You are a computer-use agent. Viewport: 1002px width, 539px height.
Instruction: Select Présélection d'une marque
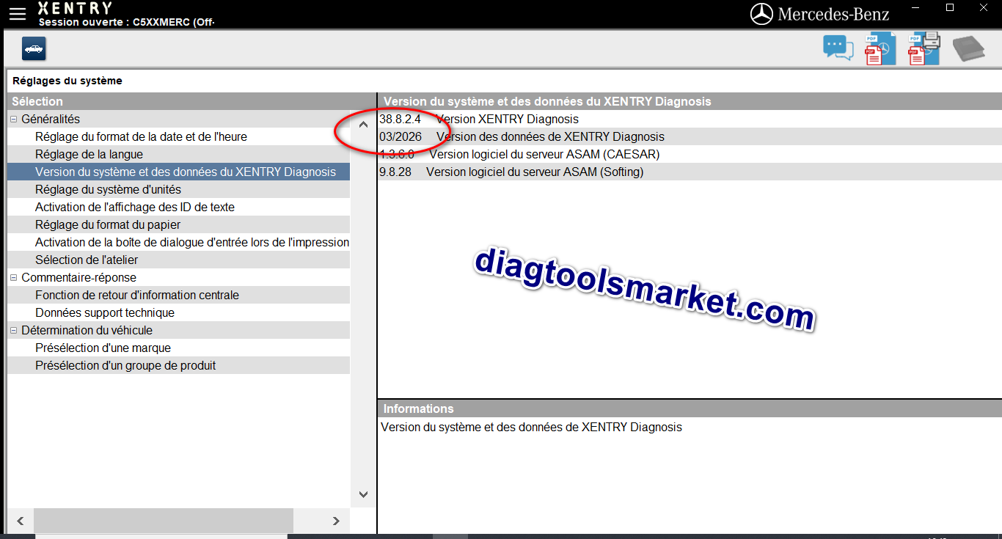pos(103,348)
